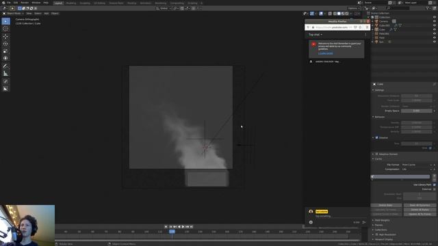
Task: Play the animation in reverse
Action: tap(179, 227)
